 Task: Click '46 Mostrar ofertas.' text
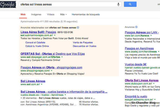coord(89,102)
